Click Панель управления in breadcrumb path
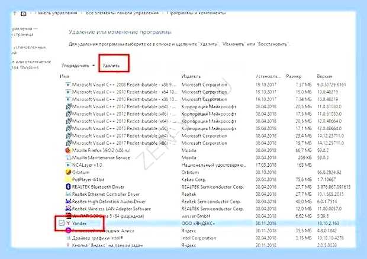The height and width of the screenshot is (259, 367). pos(56,13)
